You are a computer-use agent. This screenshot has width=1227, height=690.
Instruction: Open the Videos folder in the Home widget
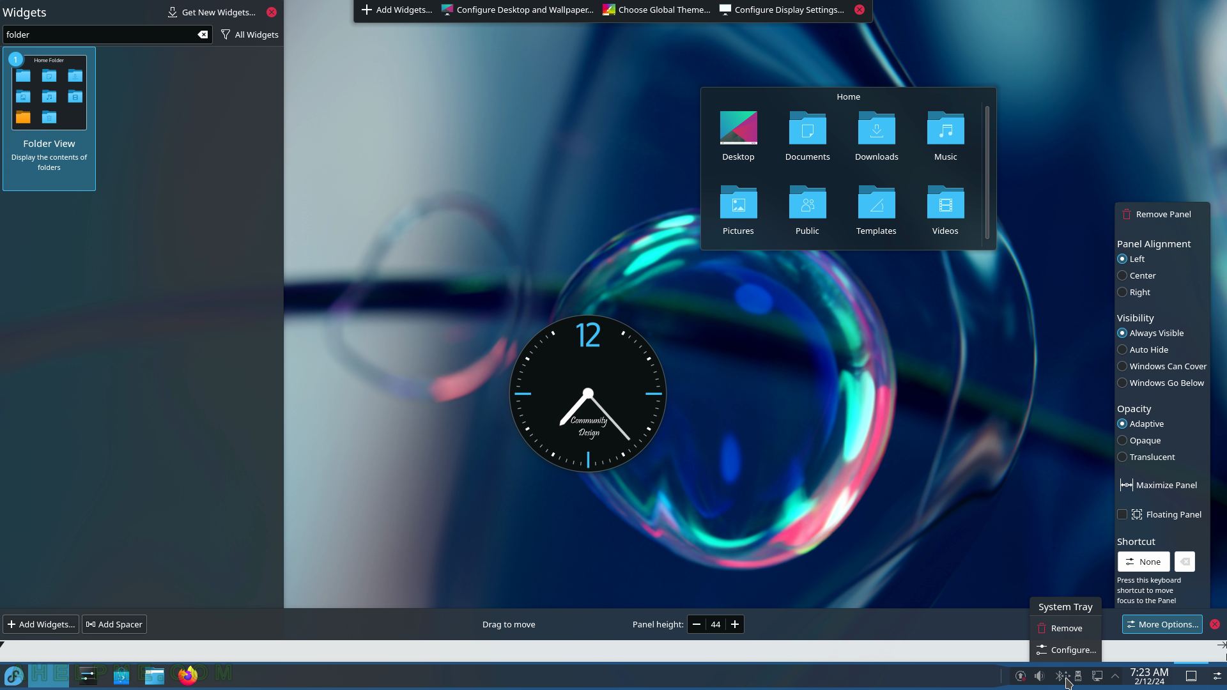(945, 210)
